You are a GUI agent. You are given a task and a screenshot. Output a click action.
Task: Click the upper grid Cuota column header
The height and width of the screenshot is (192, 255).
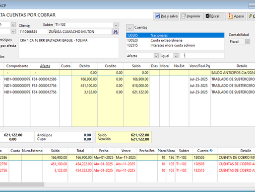pos(65,66)
